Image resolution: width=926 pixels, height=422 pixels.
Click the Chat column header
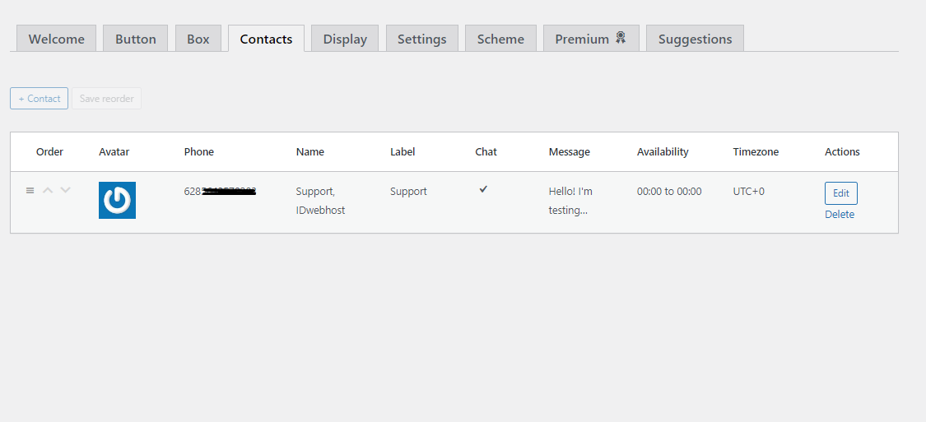pos(486,151)
